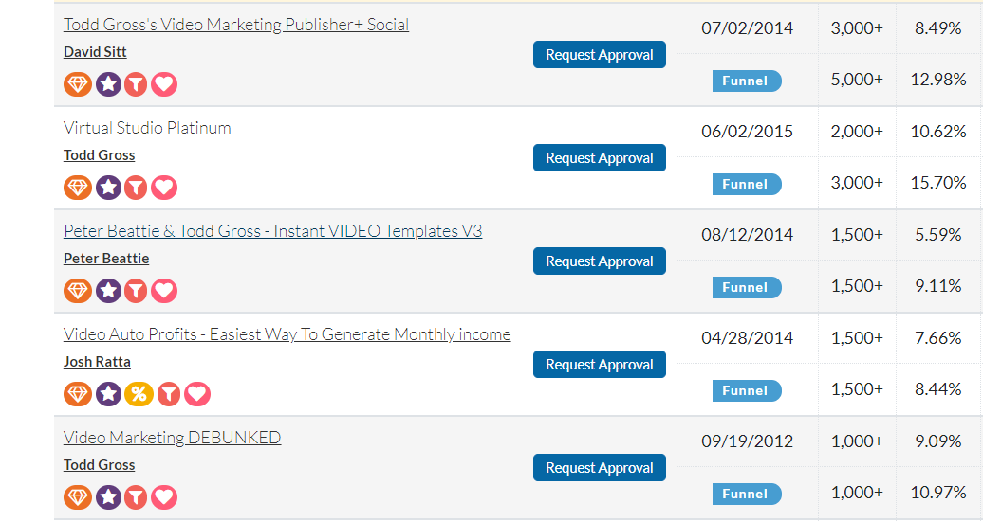Click the yellow percent icon under Josh Ratta
The image size is (983, 522).
click(x=139, y=394)
